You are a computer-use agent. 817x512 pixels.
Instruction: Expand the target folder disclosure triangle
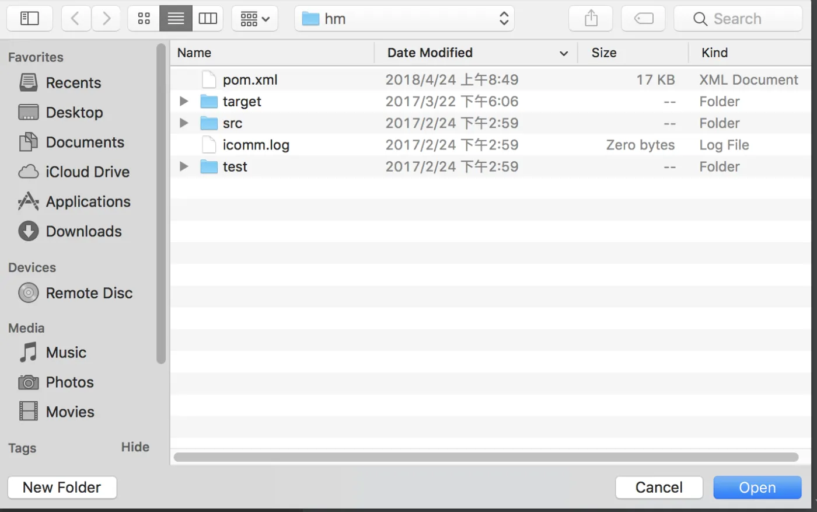184,102
